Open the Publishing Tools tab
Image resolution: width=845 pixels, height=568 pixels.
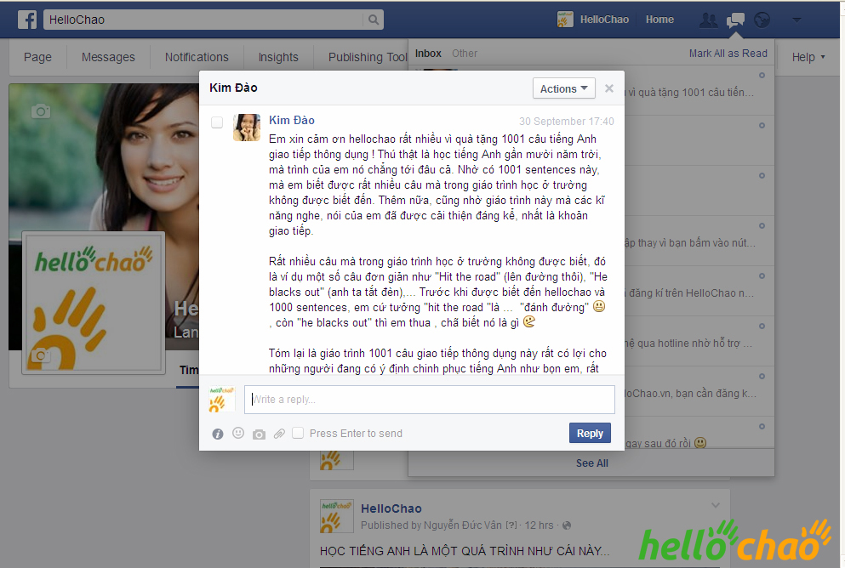[368, 57]
